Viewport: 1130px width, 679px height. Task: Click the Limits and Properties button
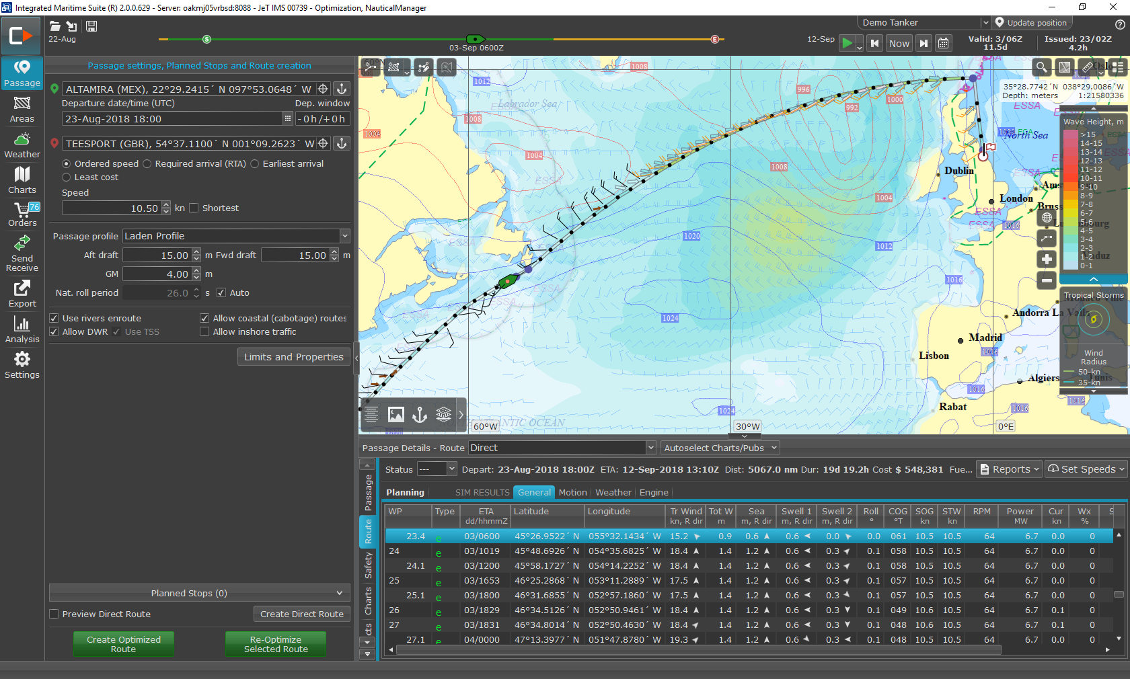point(294,357)
